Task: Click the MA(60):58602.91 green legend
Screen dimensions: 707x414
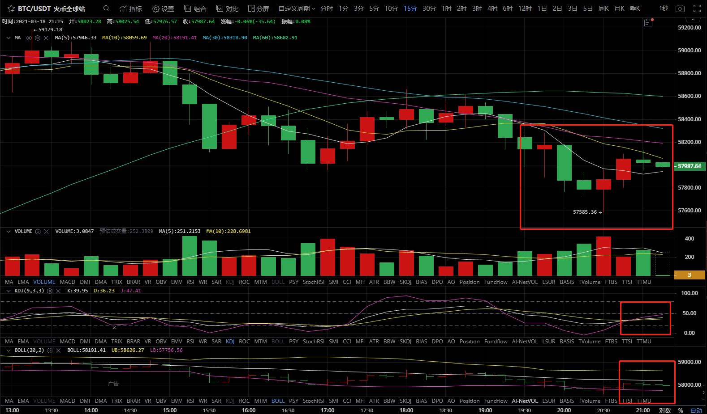Action: pos(275,38)
